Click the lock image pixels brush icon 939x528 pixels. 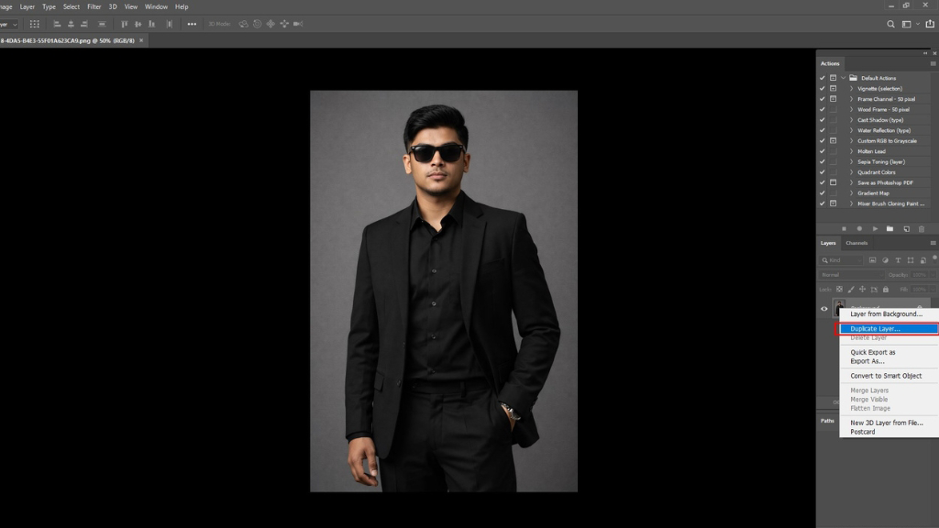point(851,289)
